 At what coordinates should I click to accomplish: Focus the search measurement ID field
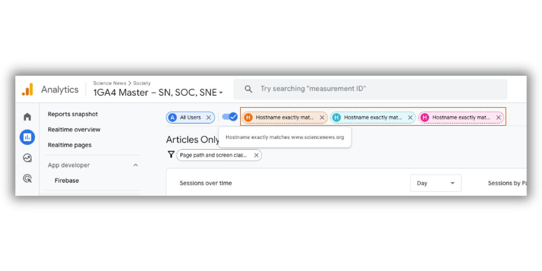coord(370,89)
